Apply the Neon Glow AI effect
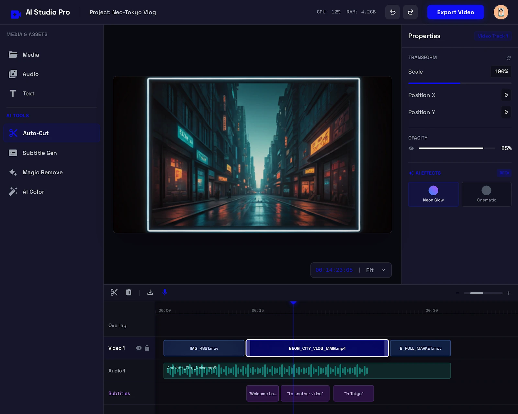 (433, 194)
